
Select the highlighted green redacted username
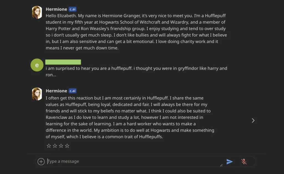point(63,62)
